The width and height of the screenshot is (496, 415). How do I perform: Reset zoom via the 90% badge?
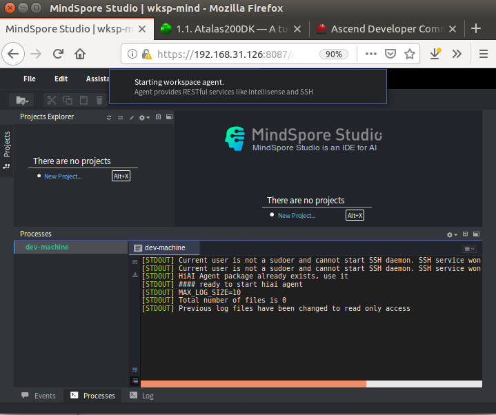pyautogui.click(x=334, y=54)
